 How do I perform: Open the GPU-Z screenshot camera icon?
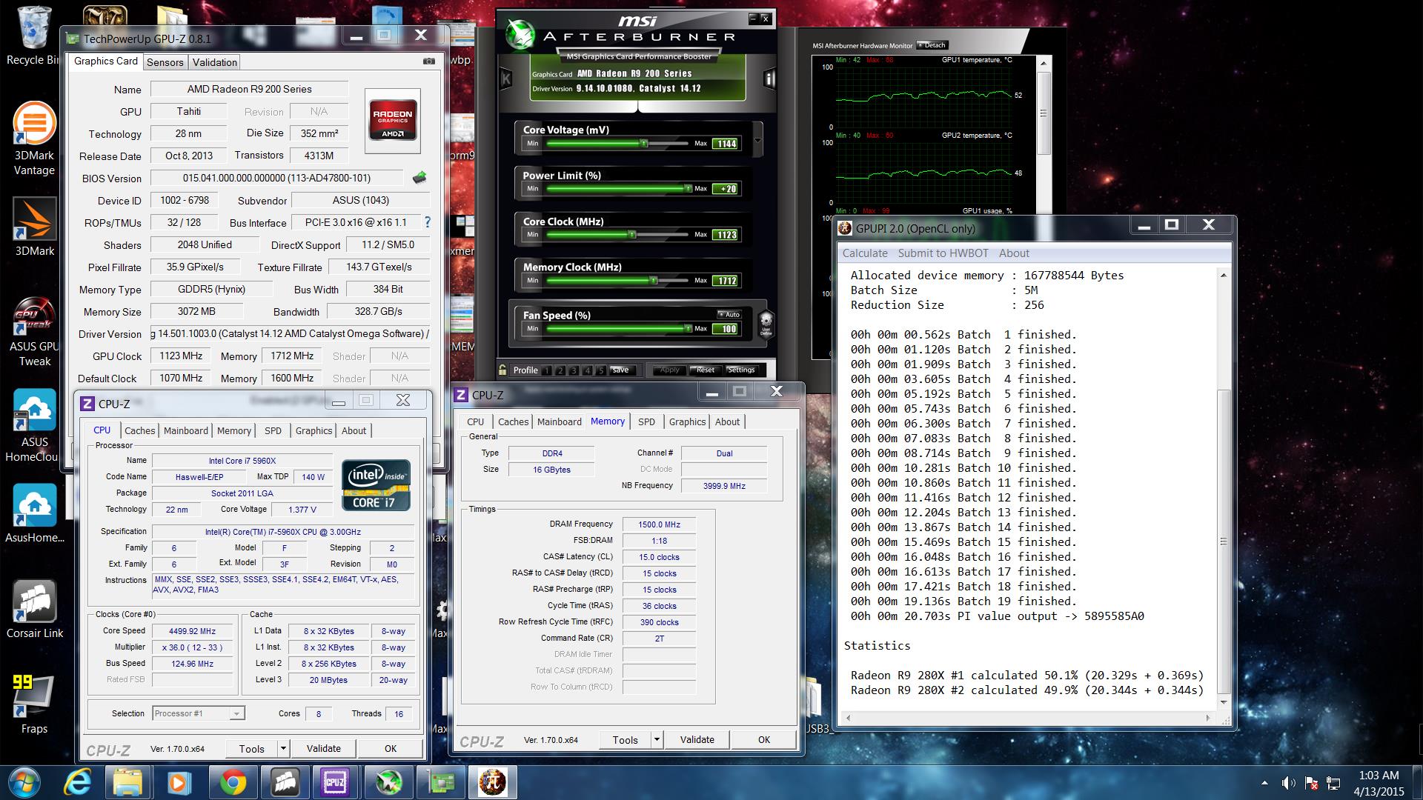click(428, 61)
